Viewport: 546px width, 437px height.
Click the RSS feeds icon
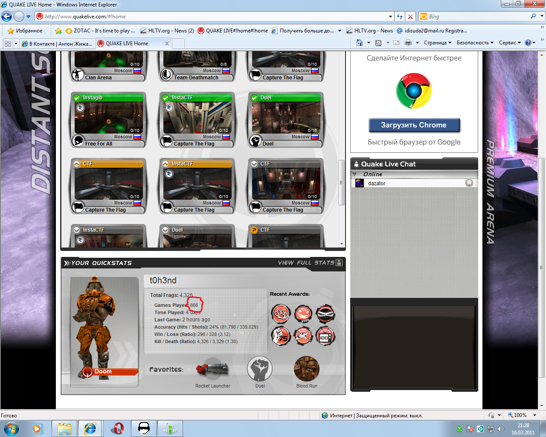pos(378,43)
